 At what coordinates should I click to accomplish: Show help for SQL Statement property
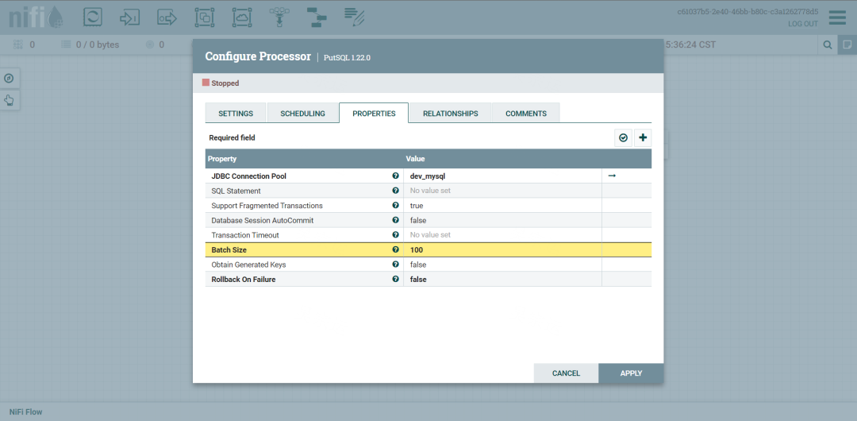[x=395, y=191]
